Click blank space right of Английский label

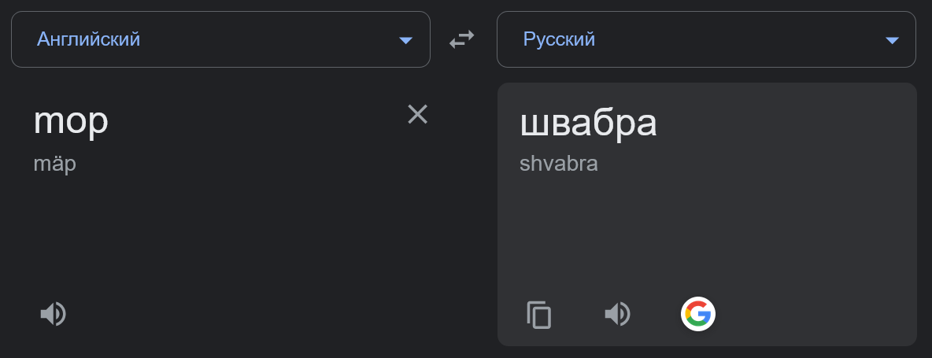(268, 39)
